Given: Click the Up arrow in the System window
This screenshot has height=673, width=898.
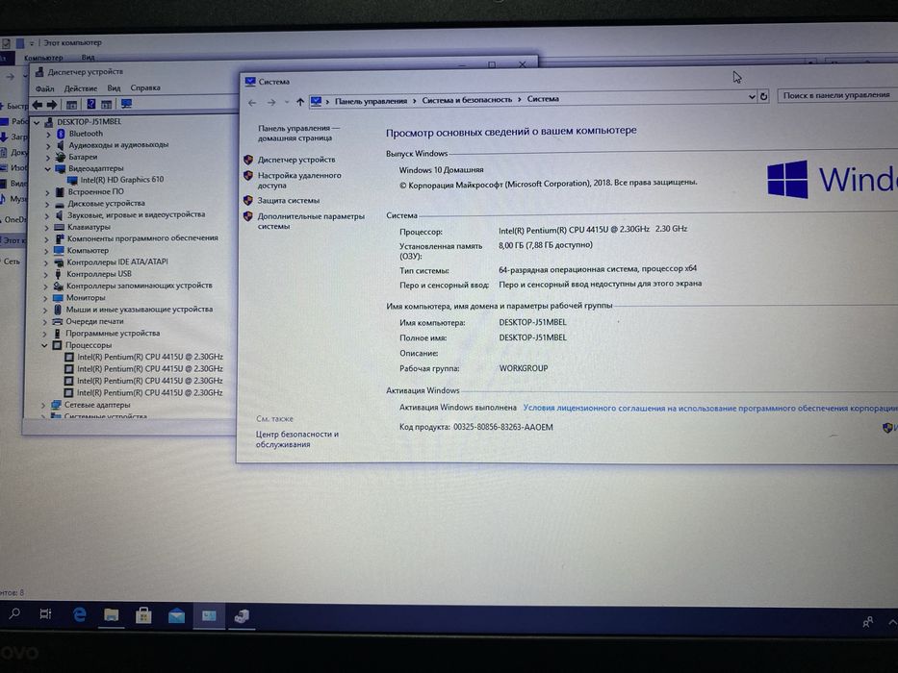Looking at the screenshot, I should (300, 102).
